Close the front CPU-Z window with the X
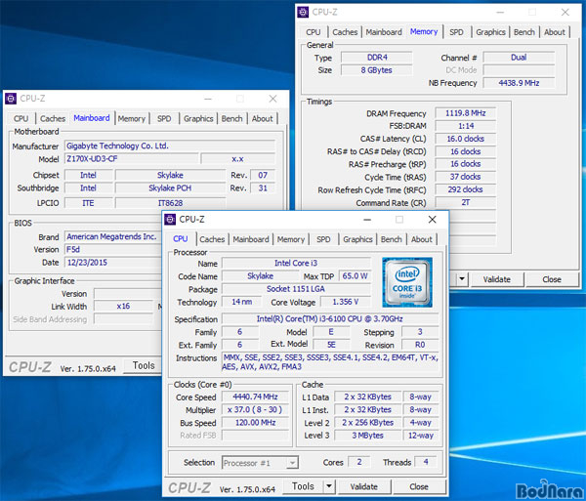Screen dimensions: 586x501 pos(432,220)
